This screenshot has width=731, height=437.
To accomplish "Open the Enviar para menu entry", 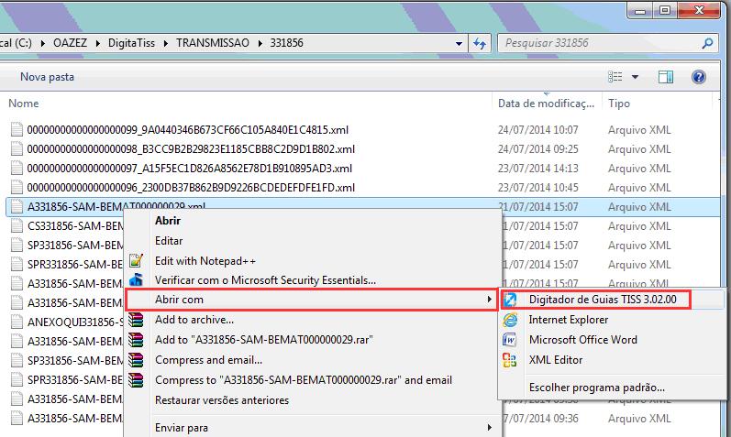I will pyautogui.click(x=182, y=428).
